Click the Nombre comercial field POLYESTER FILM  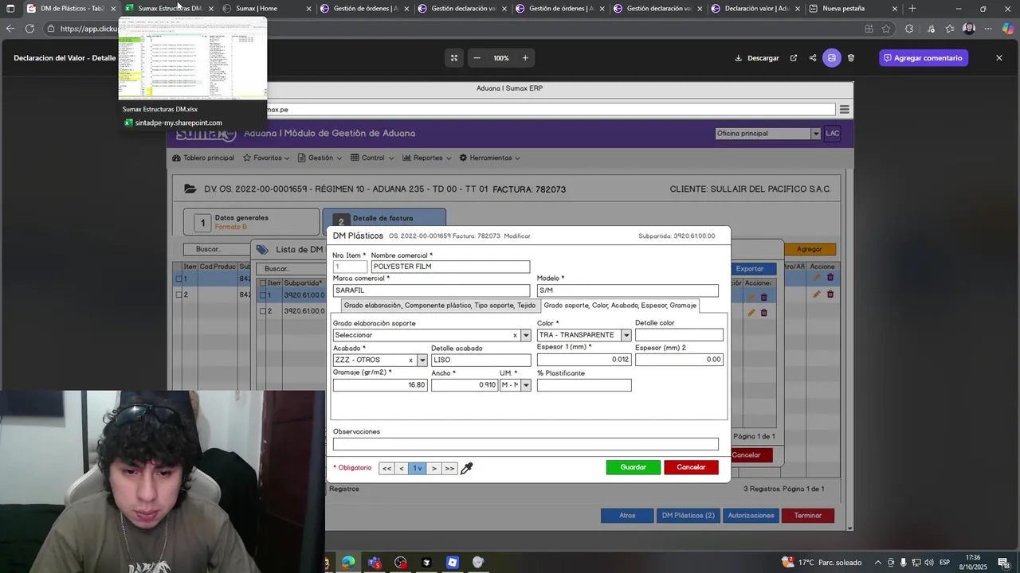[x=450, y=267]
